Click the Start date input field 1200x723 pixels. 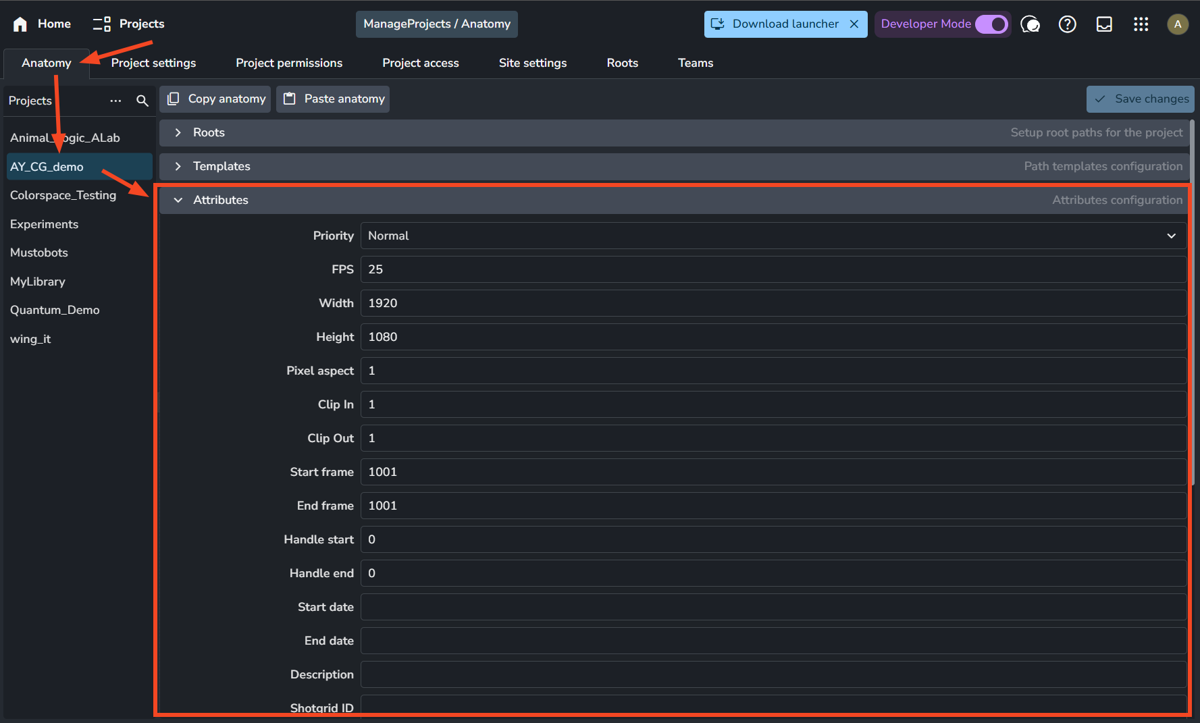click(x=773, y=607)
